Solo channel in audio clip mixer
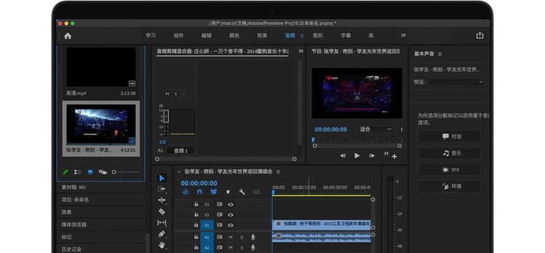545x253 pixels. 175,94
